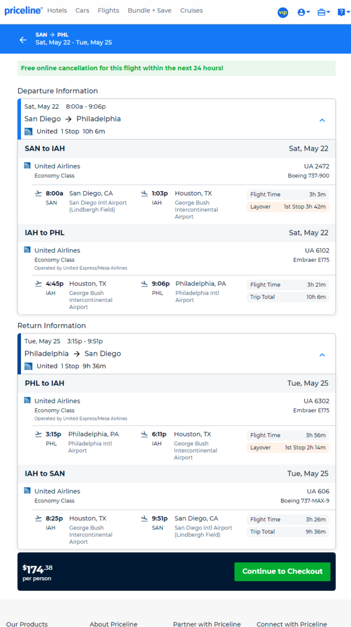The height and width of the screenshot is (627, 351).
Task: Click United logo in return summary
Action: coord(28,366)
